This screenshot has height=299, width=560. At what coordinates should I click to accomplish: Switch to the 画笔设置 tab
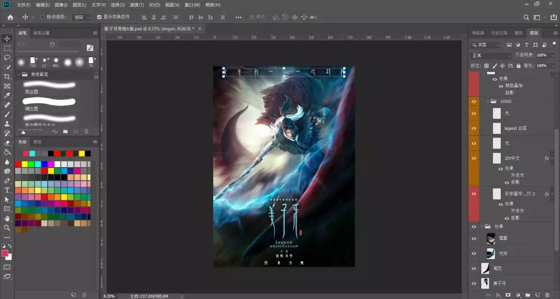pos(41,33)
